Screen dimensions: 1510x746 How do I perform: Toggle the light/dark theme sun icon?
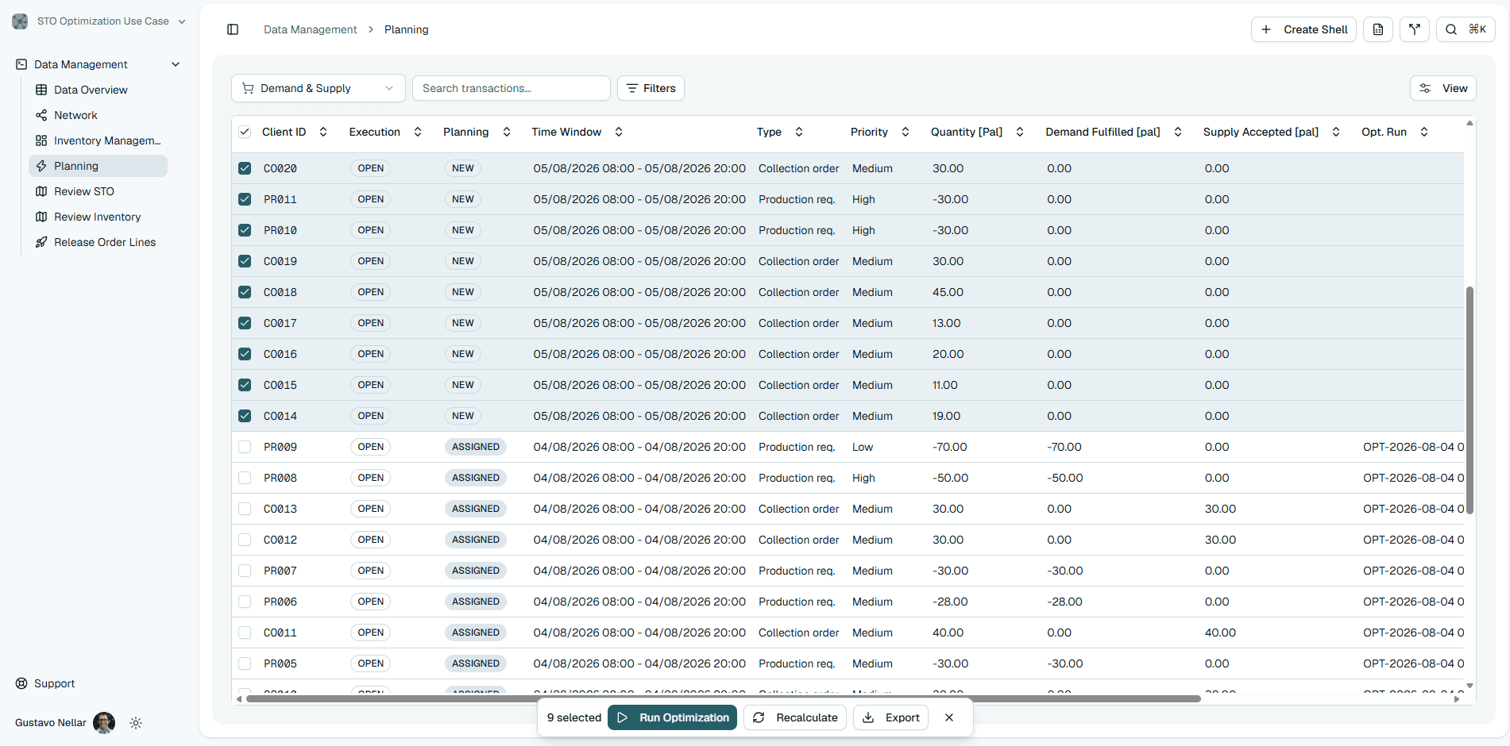point(136,723)
